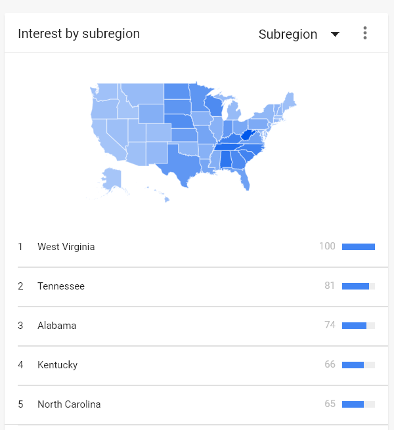Click the dark West Virginia map shape
The image size is (394, 430).
[247, 135]
